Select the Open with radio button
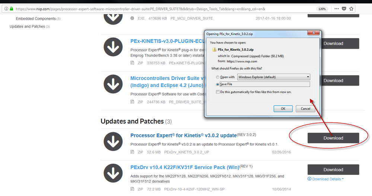Screen dimensions: 372x196 coord(217,77)
